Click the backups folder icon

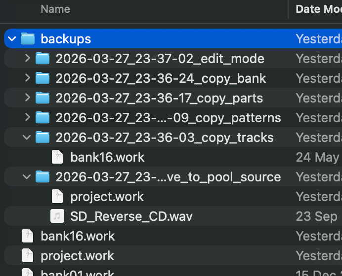point(28,39)
